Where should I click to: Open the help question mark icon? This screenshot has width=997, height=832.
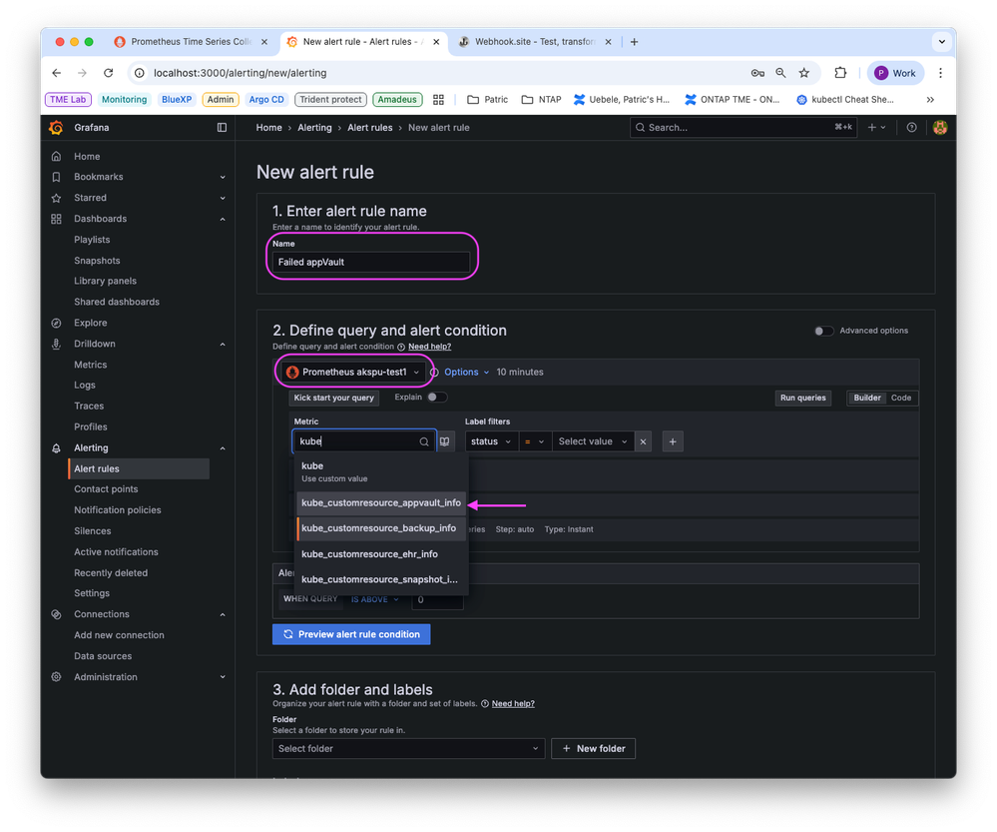point(911,128)
